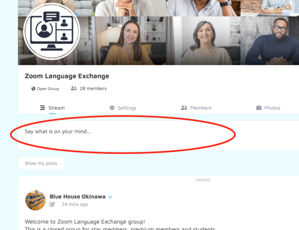The width and height of the screenshot is (299, 230).
Task: Click the Photos camera icon
Action: (259, 108)
